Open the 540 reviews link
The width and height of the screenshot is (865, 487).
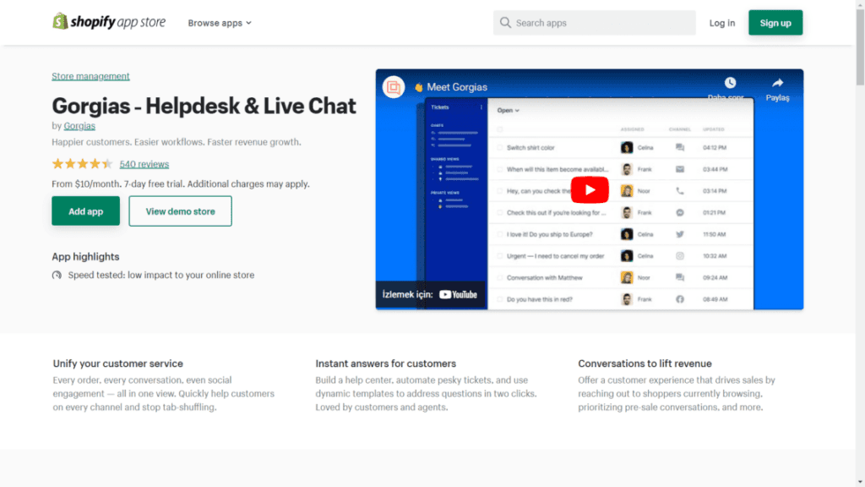pos(144,163)
